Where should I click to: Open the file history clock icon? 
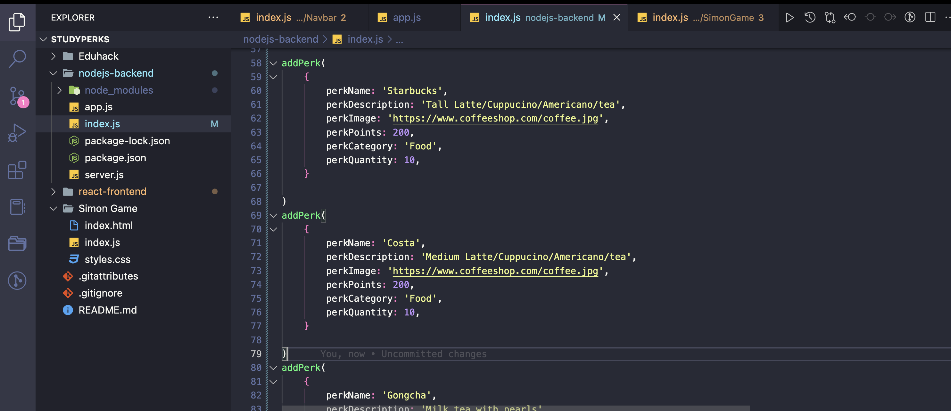pos(810,17)
